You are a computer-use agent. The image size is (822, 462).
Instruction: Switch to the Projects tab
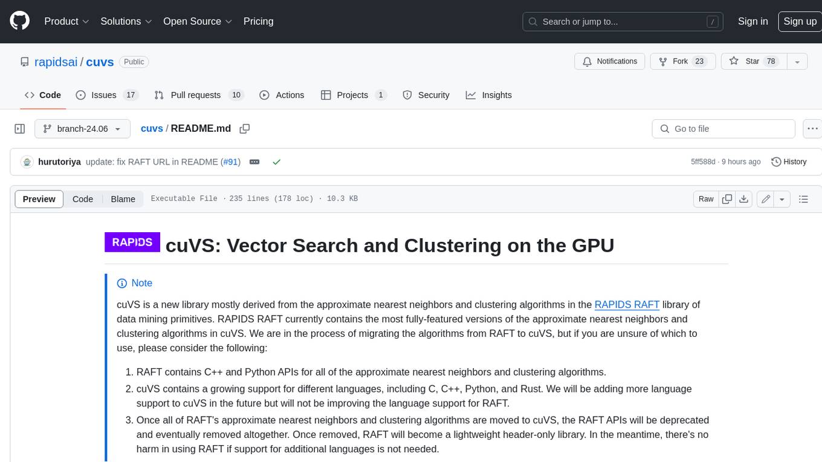click(x=354, y=95)
